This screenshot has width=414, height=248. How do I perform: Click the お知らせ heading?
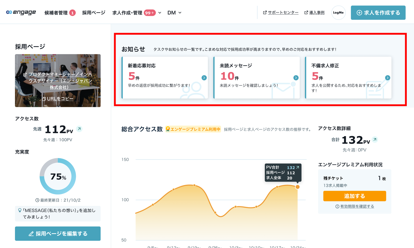tap(133, 49)
